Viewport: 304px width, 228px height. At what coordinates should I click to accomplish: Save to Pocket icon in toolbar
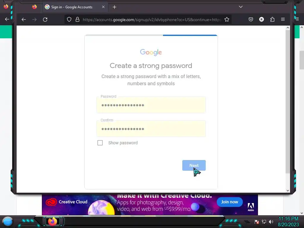(x=251, y=19)
